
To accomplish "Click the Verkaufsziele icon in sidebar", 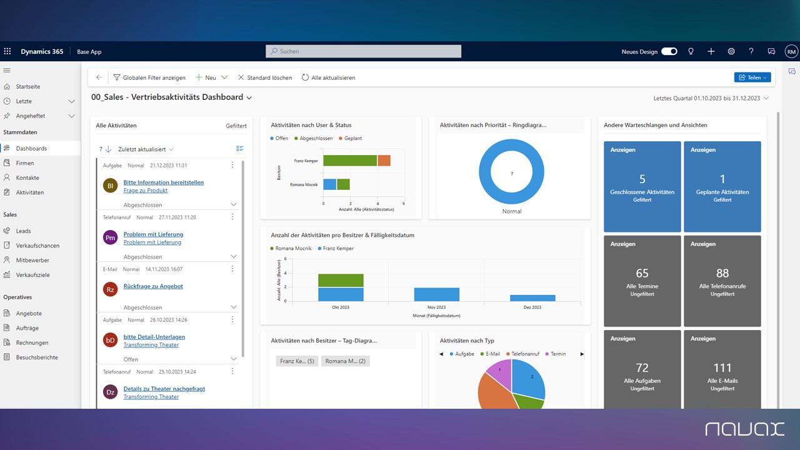I will click(x=7, y=275).
